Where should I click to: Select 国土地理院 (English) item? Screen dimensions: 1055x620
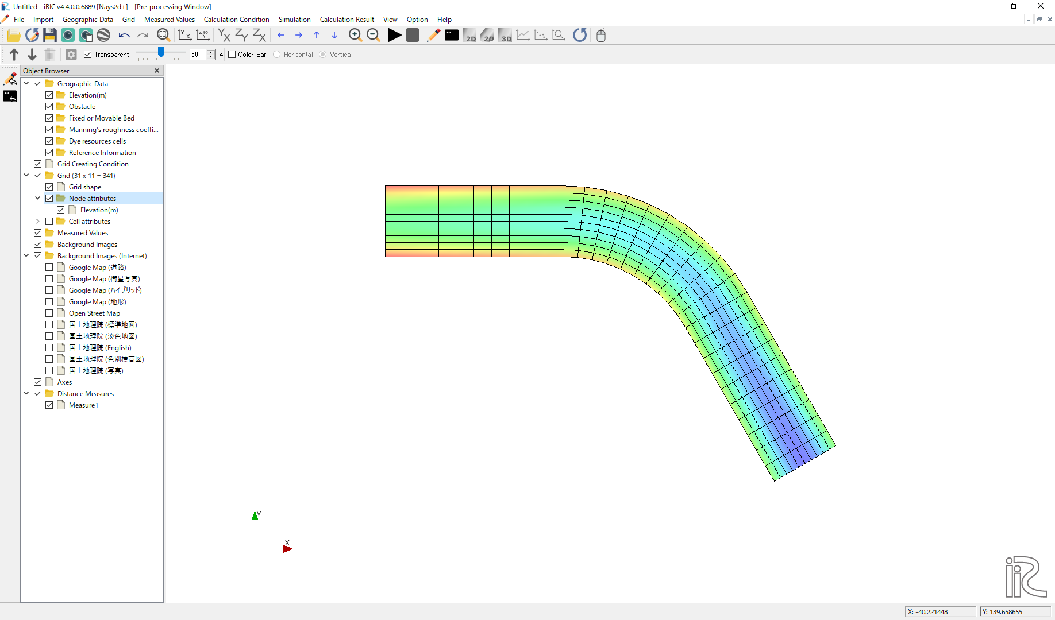[100, 348]
